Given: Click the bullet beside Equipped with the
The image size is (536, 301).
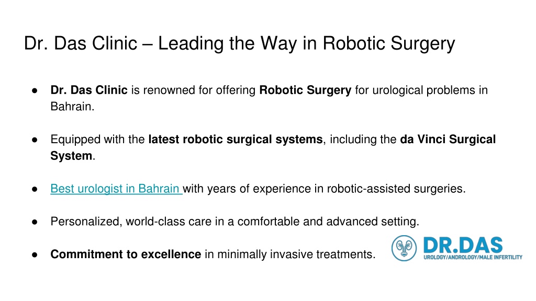Looking at the screenshot, I should (x=35, y=140).
